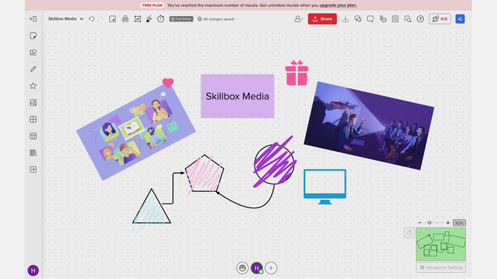Select the pencil Draw tool
The height and width of the screenshot is (279, 497).
pos(33,69)
